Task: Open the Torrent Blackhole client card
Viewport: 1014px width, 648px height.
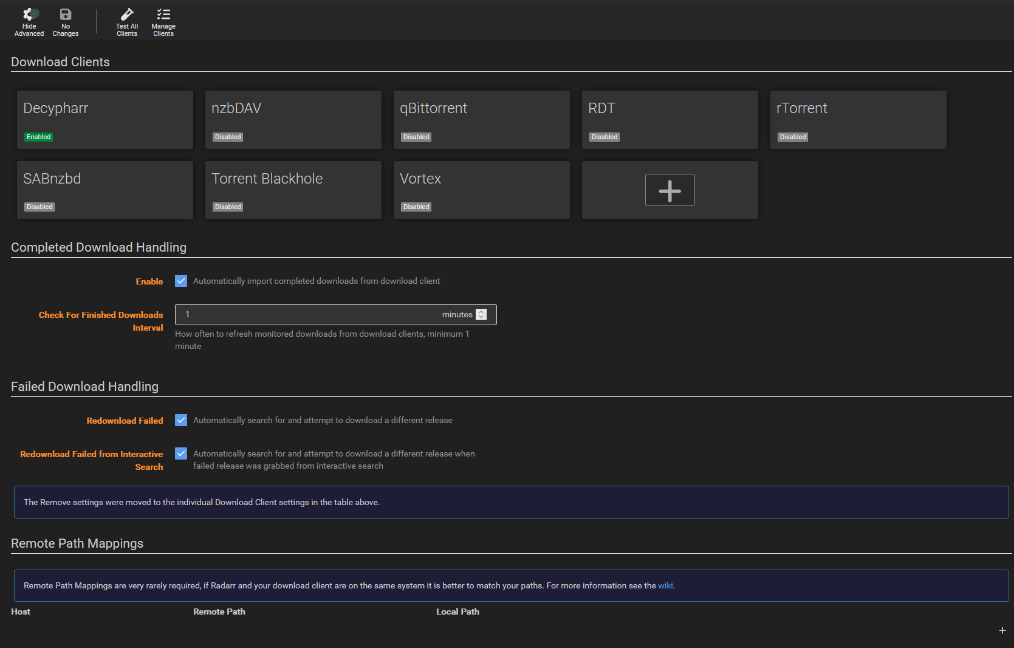Action: 293,190
